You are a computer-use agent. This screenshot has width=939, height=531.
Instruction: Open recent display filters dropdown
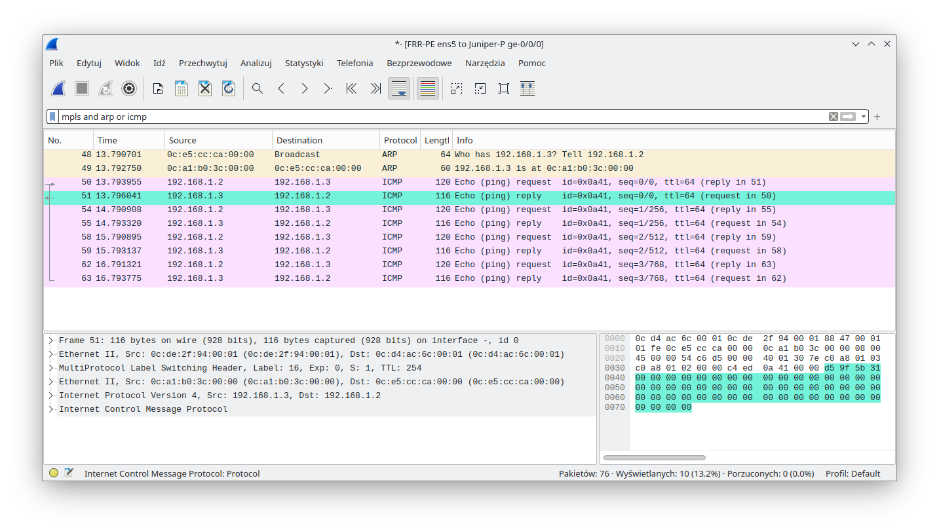coord(864,117)
